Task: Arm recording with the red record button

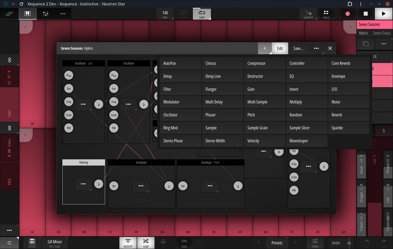Action: coord(348,14)
